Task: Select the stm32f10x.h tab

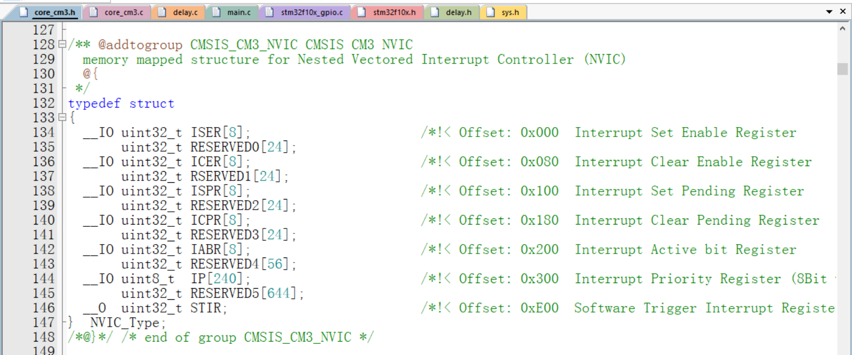Action: [387, 12]
